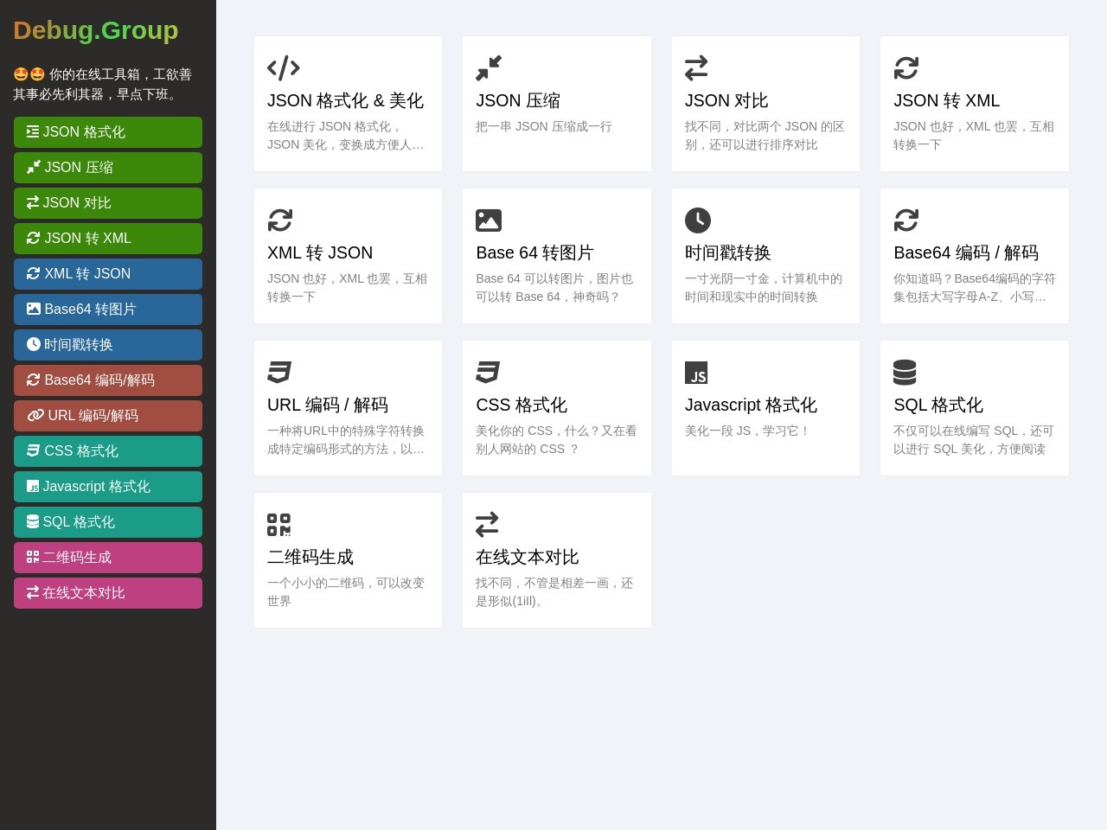Click the sync icon on XML 转 JSON card
The height and width of the screenshot is (830, 1107).
tap(280, 220)
